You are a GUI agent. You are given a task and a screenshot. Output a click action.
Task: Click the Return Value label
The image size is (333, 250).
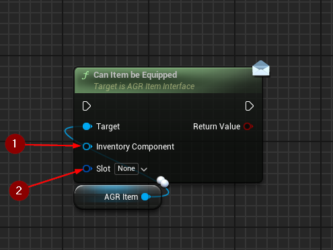[x=217, y=127]
